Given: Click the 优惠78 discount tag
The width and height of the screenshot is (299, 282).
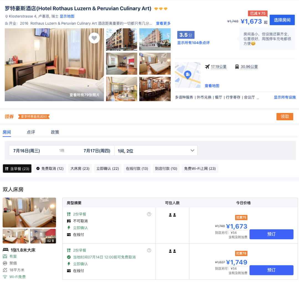Looking at the screenshot, I should [241, 253].
